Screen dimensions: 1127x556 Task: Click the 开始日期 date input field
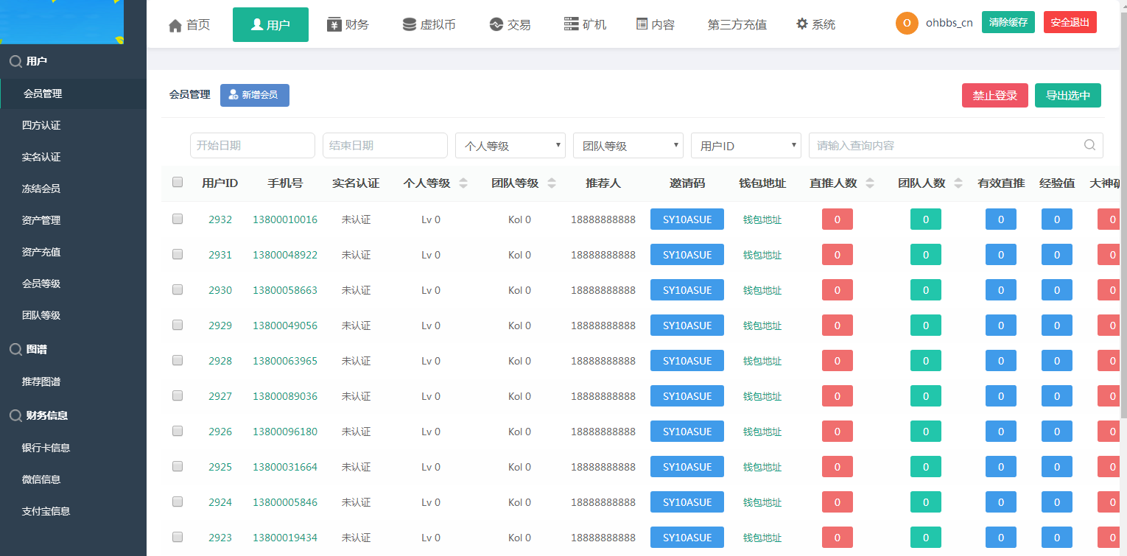click(x=252, y=146)
